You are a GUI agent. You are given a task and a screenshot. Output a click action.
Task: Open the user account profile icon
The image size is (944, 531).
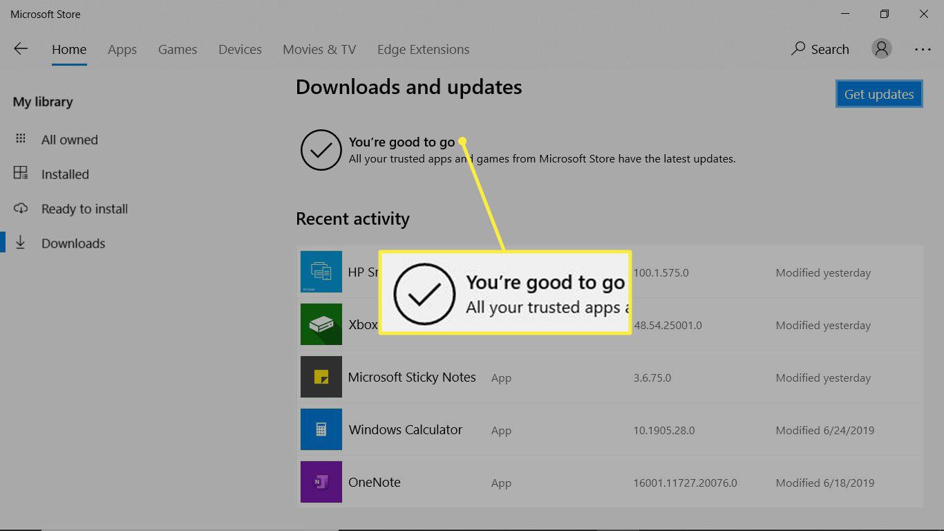(x=881, y=48)
